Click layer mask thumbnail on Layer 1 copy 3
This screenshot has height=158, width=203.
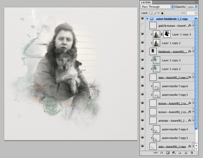coord(167,34)
